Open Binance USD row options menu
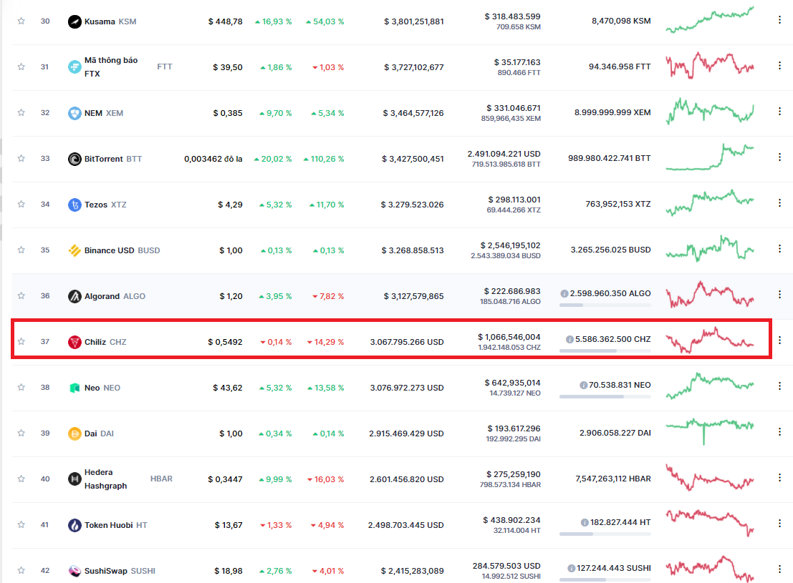This screenshot has height=583, width=793. (779, 248)
